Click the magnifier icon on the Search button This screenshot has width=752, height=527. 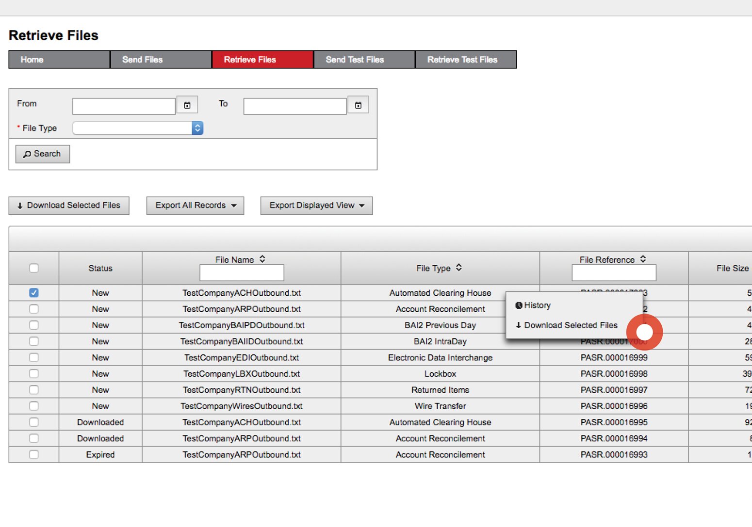28,154
